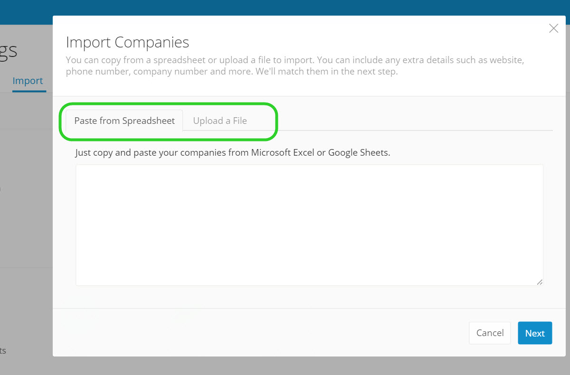Open the Upload a File tab
570x375 pixels.
(220, 121)
